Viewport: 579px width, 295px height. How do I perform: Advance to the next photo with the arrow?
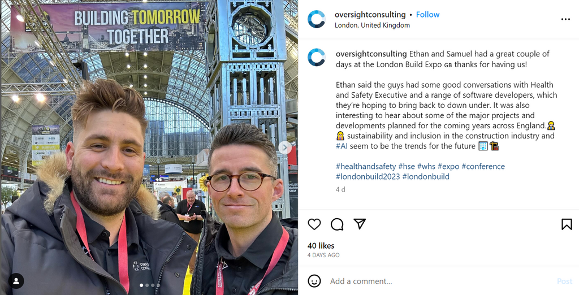[x=285, y=147]
